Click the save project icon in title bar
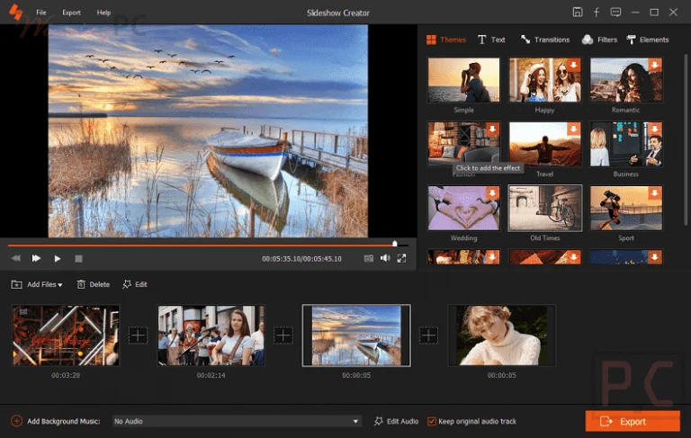691x438 pixels. click(578, 13)
